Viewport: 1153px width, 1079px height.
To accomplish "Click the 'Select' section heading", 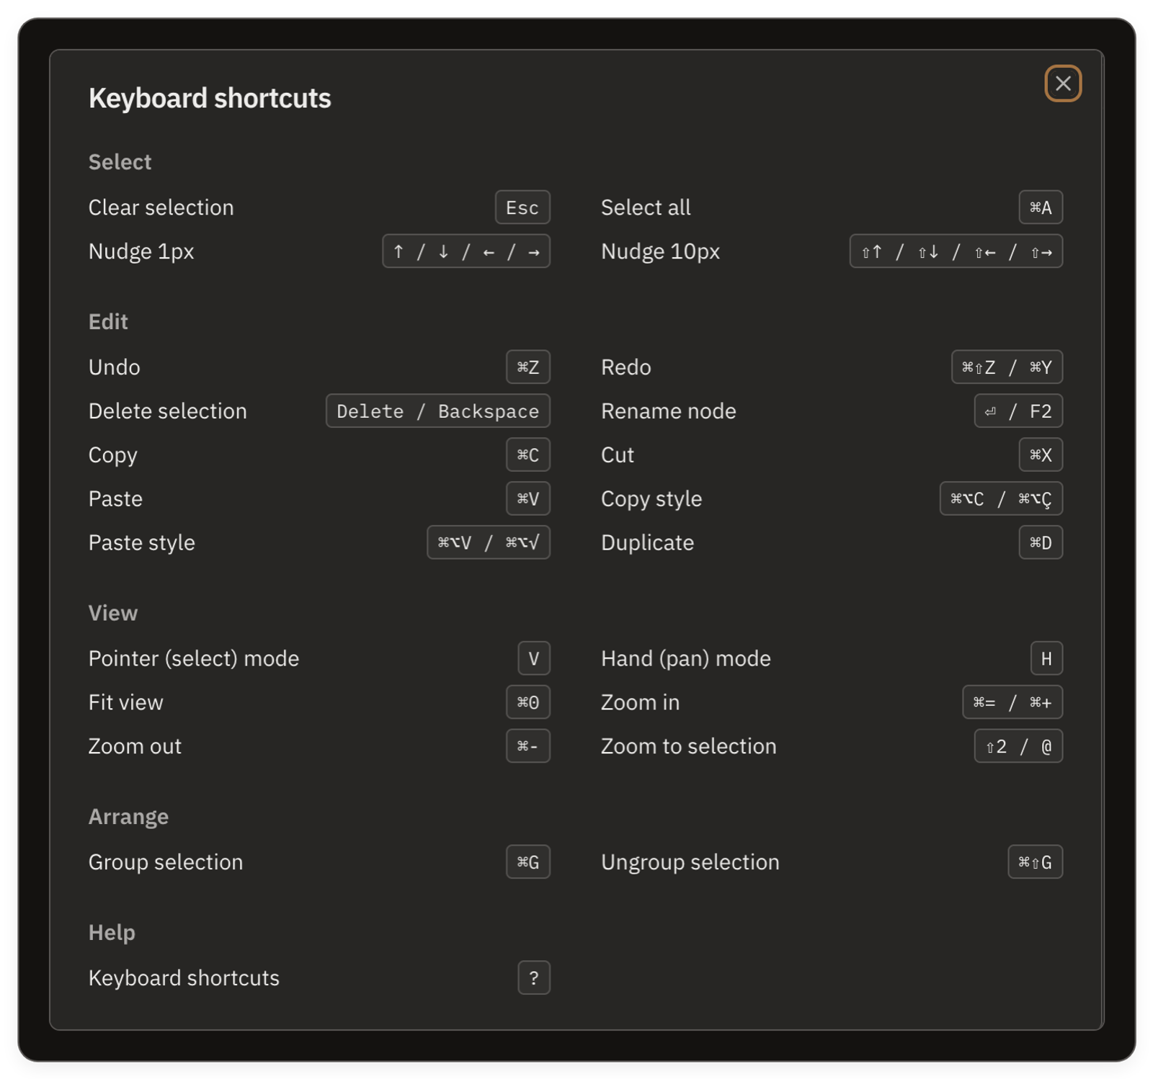I will click(x=120, y=162).
